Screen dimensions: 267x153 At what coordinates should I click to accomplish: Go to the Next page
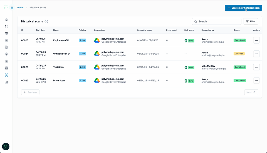pyautogui.click(x=251, y=92)
